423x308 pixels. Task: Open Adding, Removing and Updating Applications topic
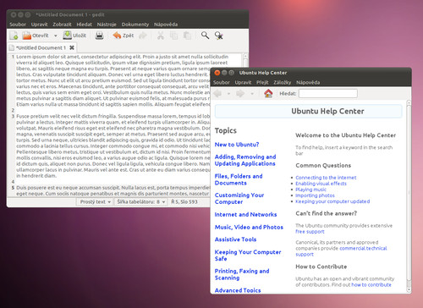(x=245, y=160)
